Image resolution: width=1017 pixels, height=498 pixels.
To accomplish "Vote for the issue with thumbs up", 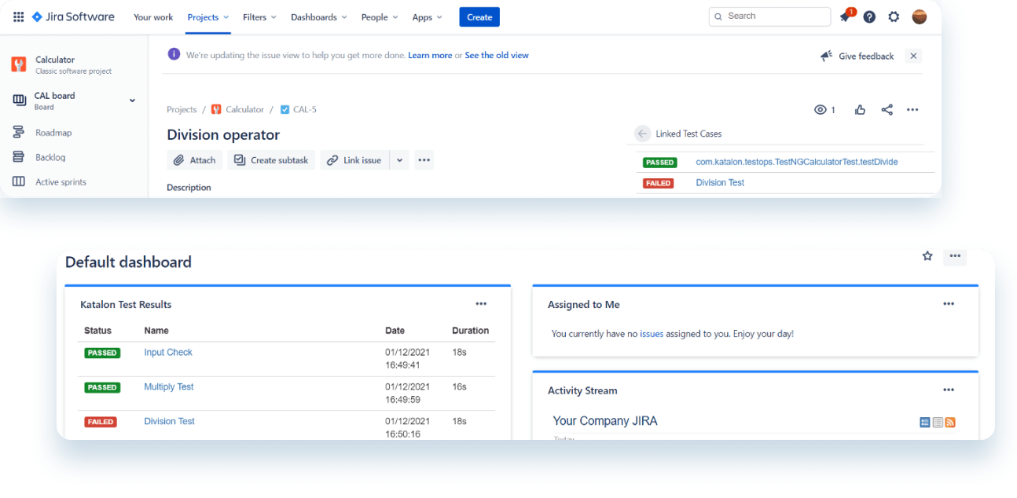I will point(860,110).
